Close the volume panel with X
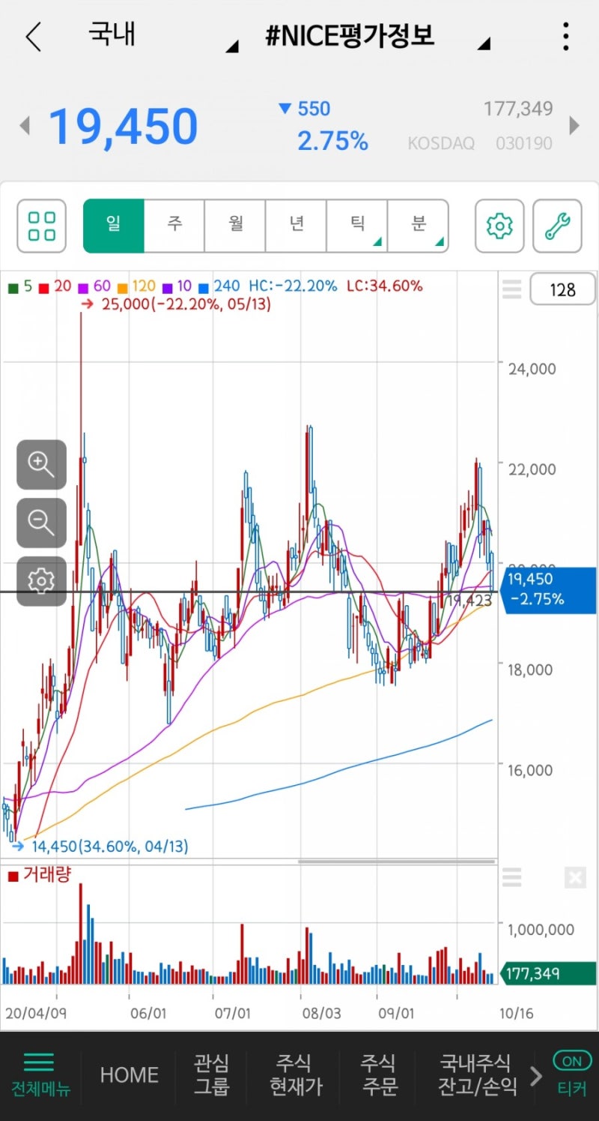Viewport: 599px width, 1121px height. pyautogui.click(x=575, y=877)
